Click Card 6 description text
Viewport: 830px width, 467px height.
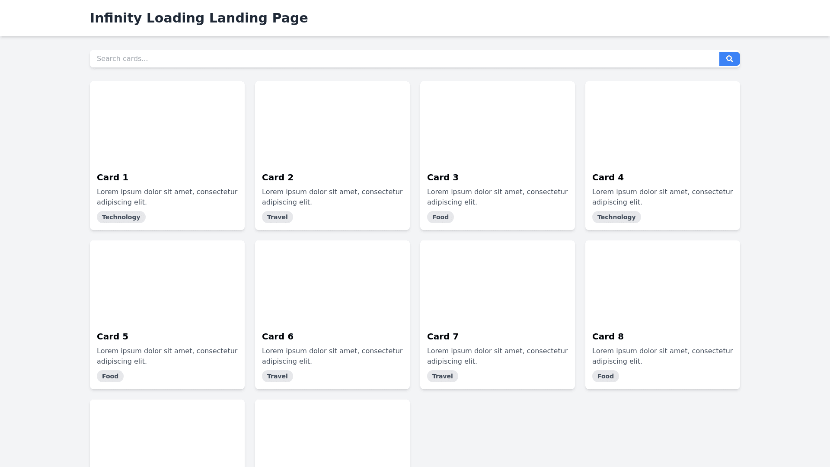pos(332,356)
